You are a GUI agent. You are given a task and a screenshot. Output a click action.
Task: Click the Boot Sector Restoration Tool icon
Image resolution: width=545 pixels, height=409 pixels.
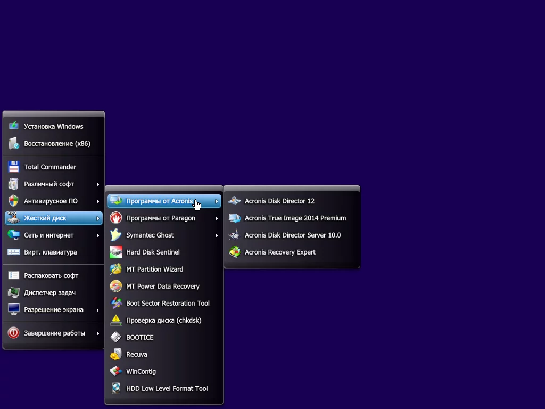point(115,303)
